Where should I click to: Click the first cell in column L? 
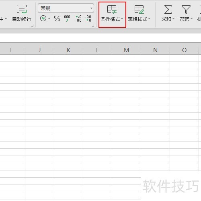(97, 58)
